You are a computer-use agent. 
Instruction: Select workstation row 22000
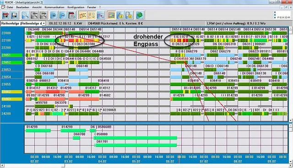[x=6, y=33]
